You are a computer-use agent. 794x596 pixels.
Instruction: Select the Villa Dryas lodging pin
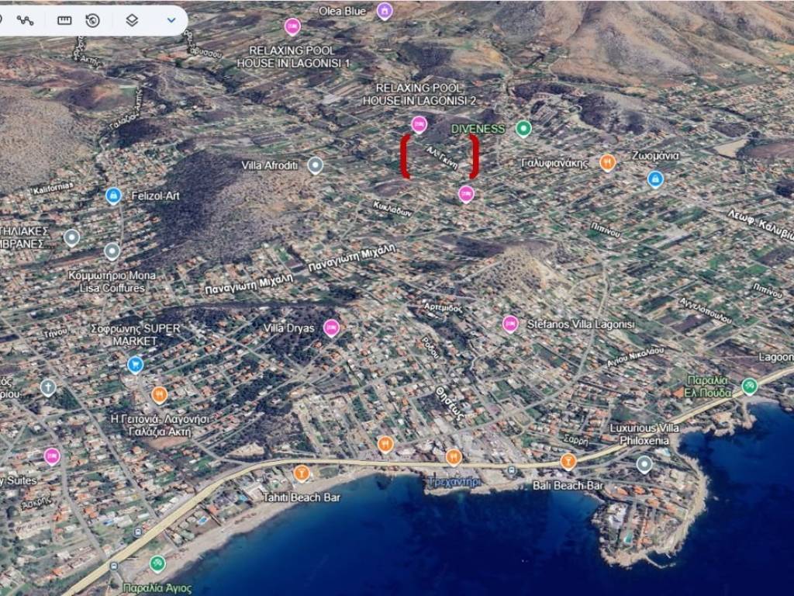tap(331, 328)
